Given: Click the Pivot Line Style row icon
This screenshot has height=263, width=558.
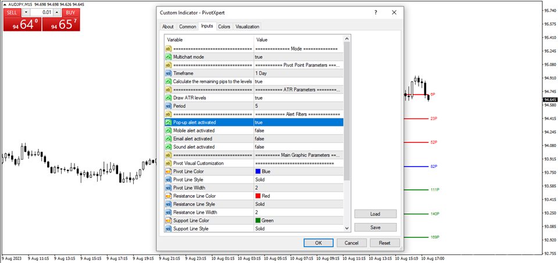Looking at the screenshot, I should (169, 179).
